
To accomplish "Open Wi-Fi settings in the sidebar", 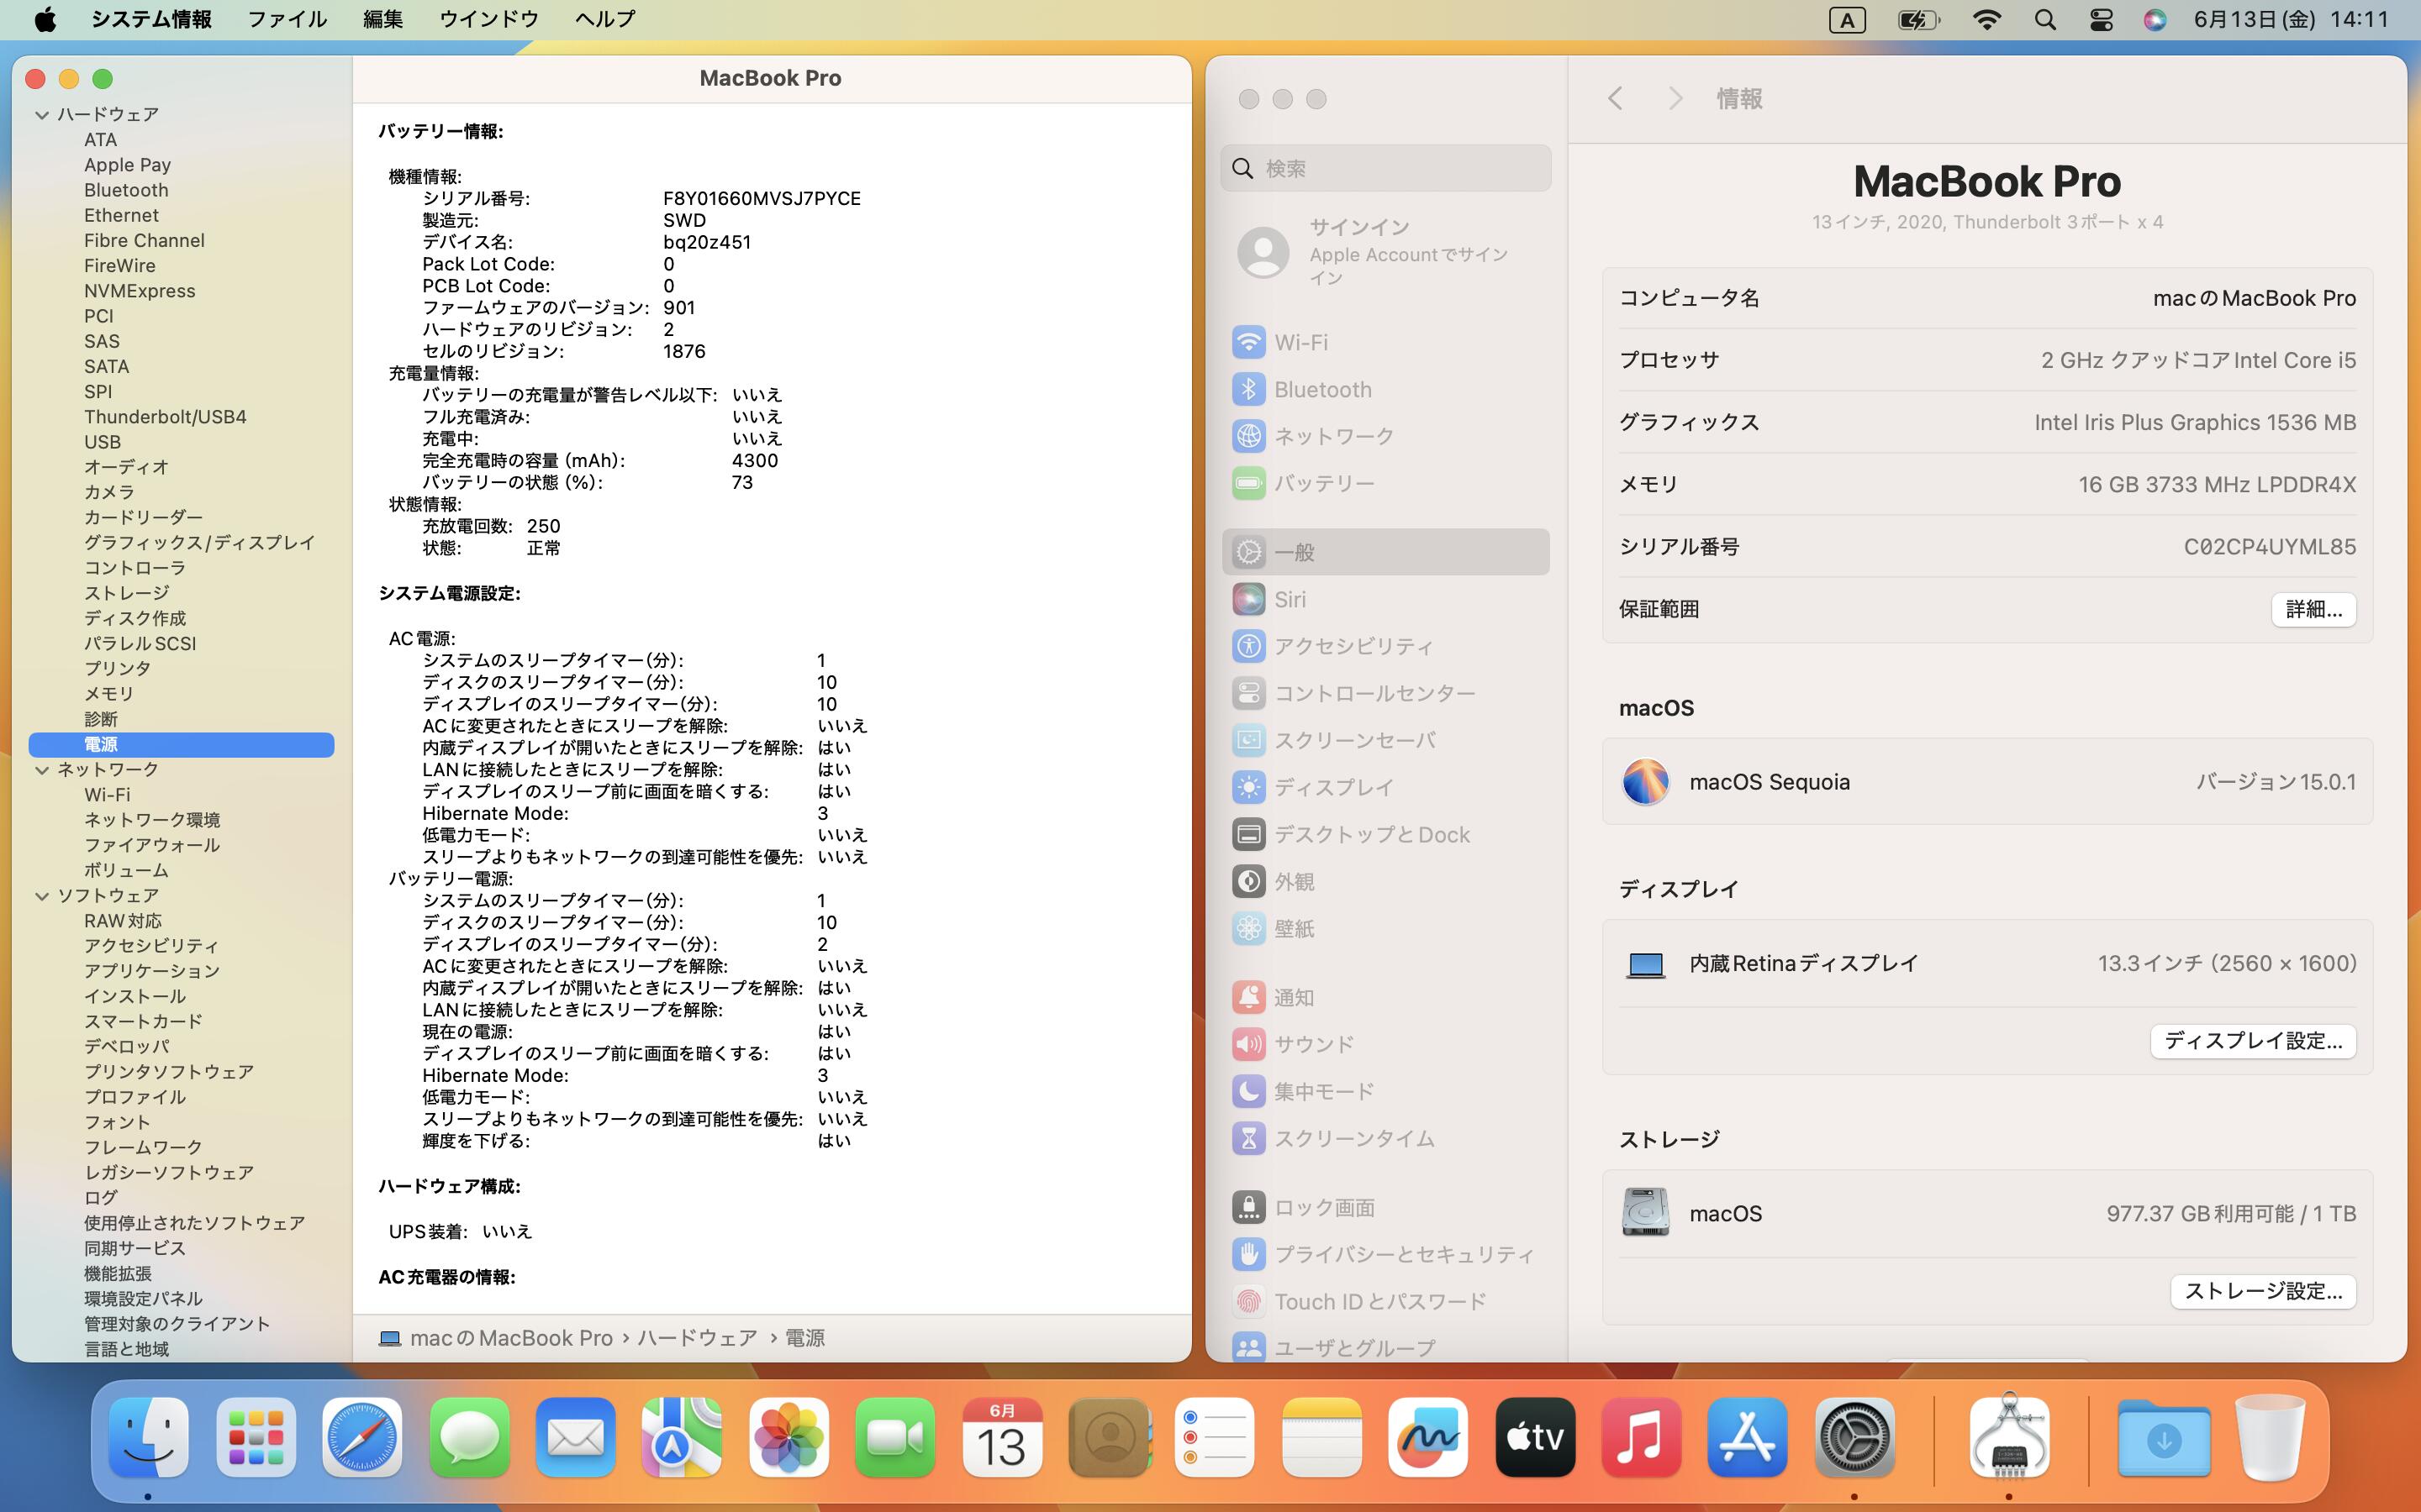I will coord(1300,342).
